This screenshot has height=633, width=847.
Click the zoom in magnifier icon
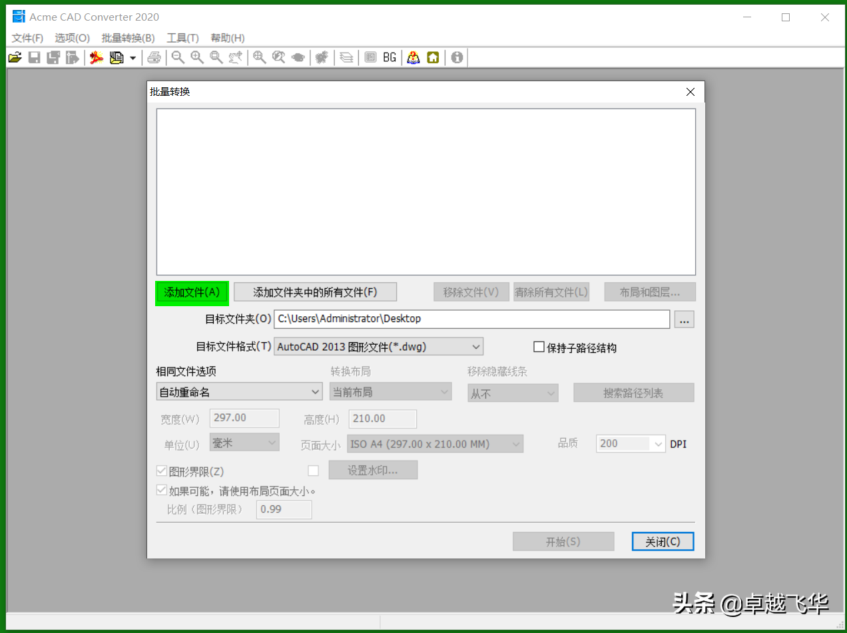[x=197, y=58]
